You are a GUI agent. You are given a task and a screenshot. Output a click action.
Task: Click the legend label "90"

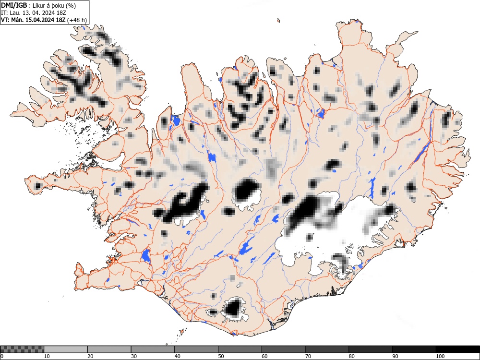(395, 356)
